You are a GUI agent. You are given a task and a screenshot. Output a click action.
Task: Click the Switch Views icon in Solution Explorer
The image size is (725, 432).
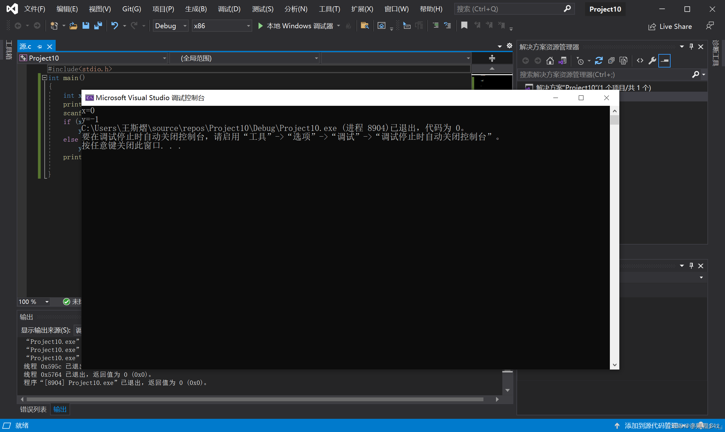click(562, 61)
